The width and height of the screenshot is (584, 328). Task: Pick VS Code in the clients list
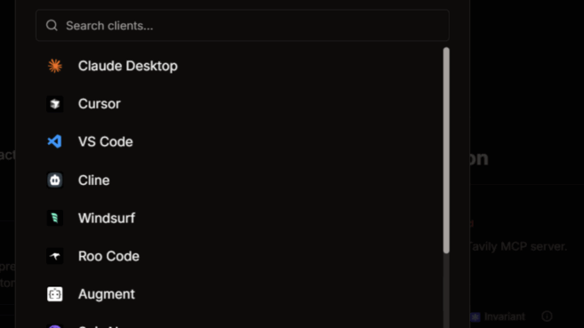pos(239,141)
